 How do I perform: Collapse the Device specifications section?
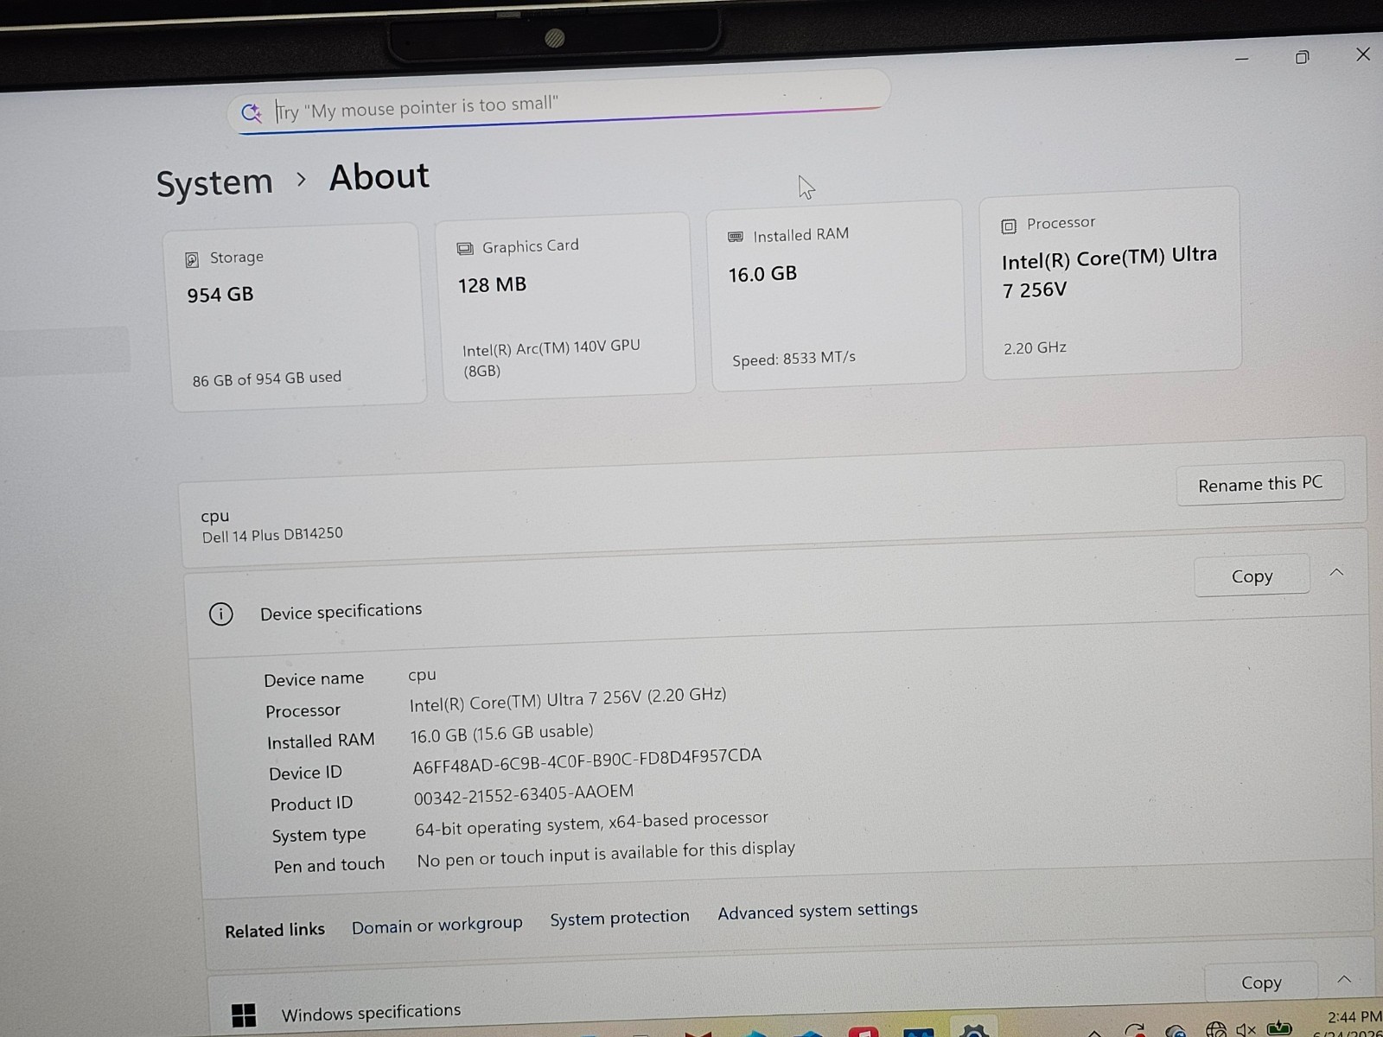(x=1336, y=572)
